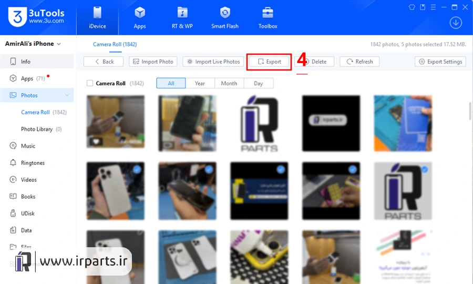Open AmirAli's iPhone device dropdown
The image size is (473, 284).
pyautogui.click(x=33, y=44)
